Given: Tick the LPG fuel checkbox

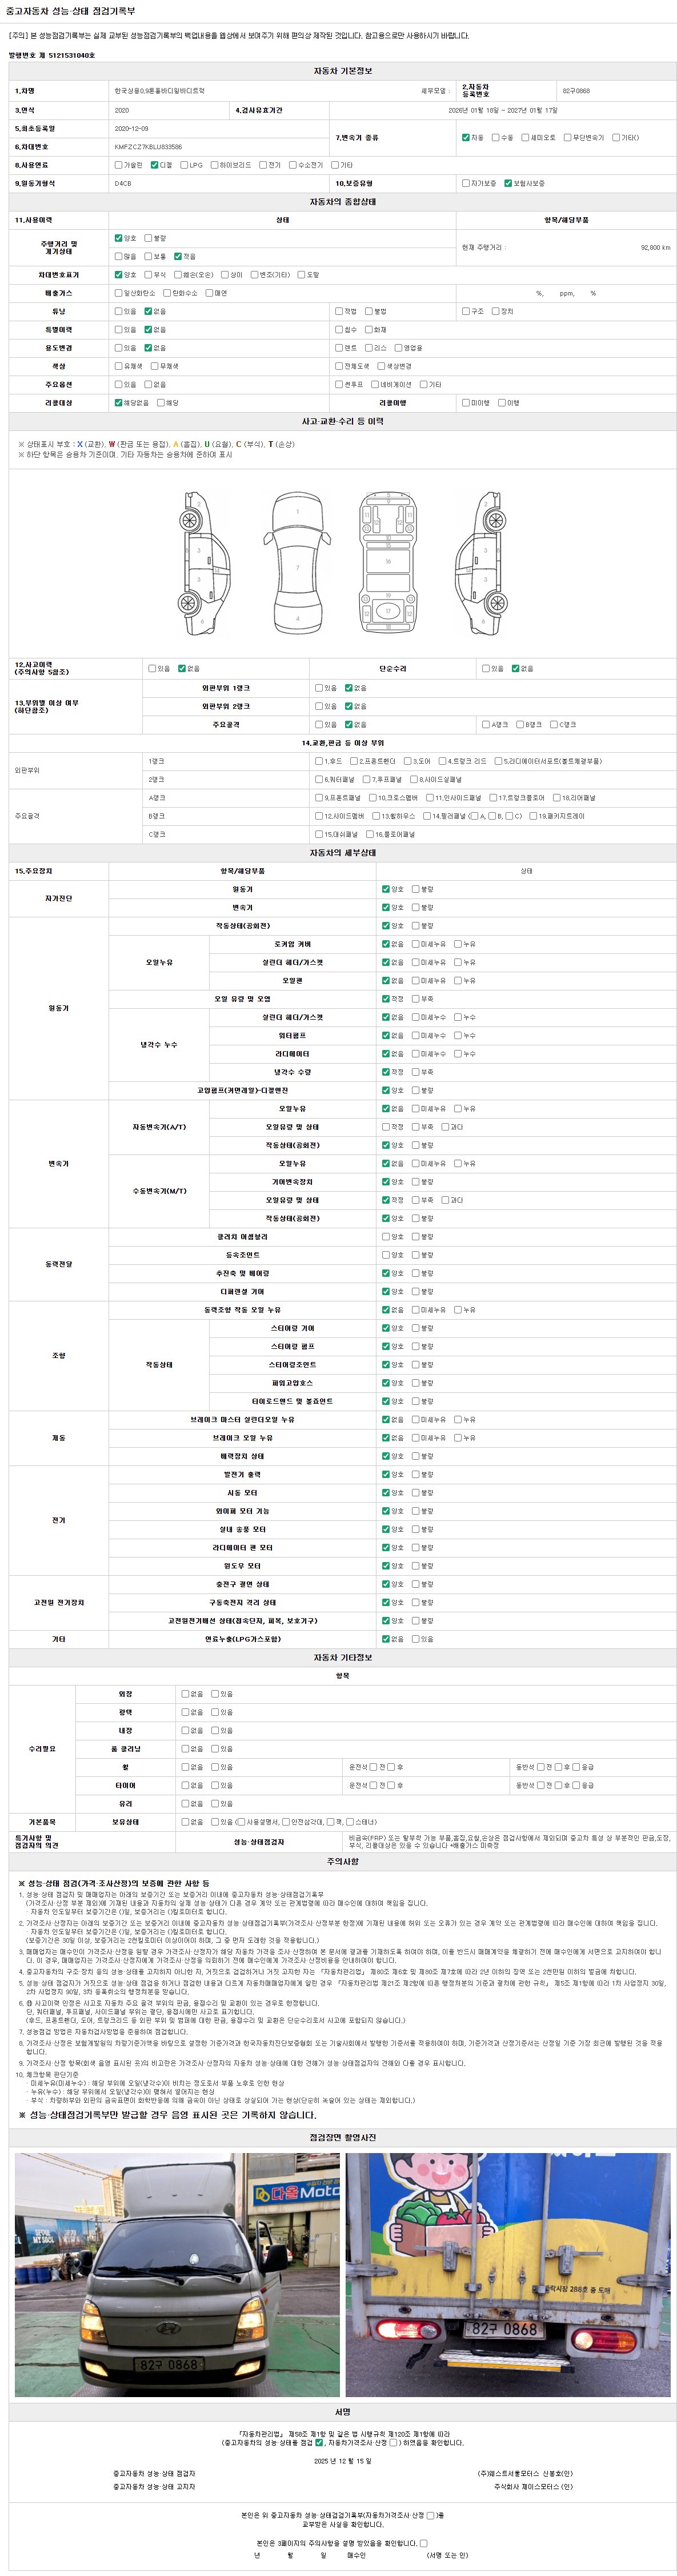Looking at the screenshot, I should coord(184,165).
